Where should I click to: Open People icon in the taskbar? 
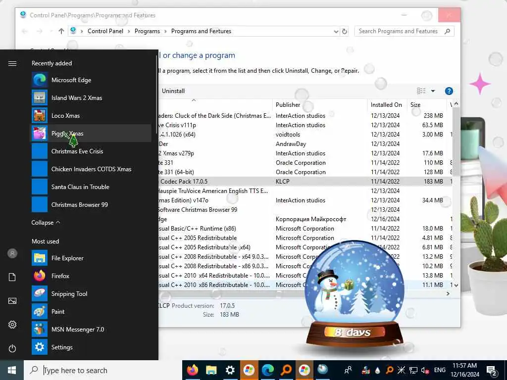tap(348, 370)
